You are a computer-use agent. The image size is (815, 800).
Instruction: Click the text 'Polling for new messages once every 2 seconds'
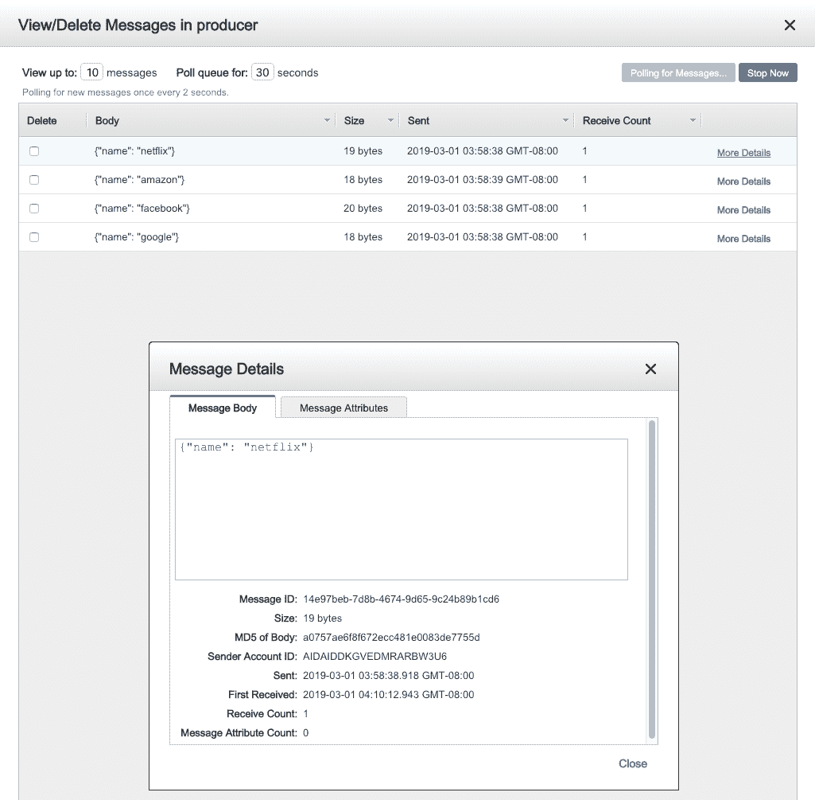125,92
